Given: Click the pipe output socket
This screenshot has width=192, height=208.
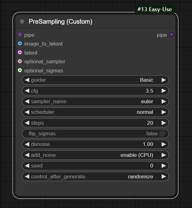Looking at the screenshot, I should 171,35.
